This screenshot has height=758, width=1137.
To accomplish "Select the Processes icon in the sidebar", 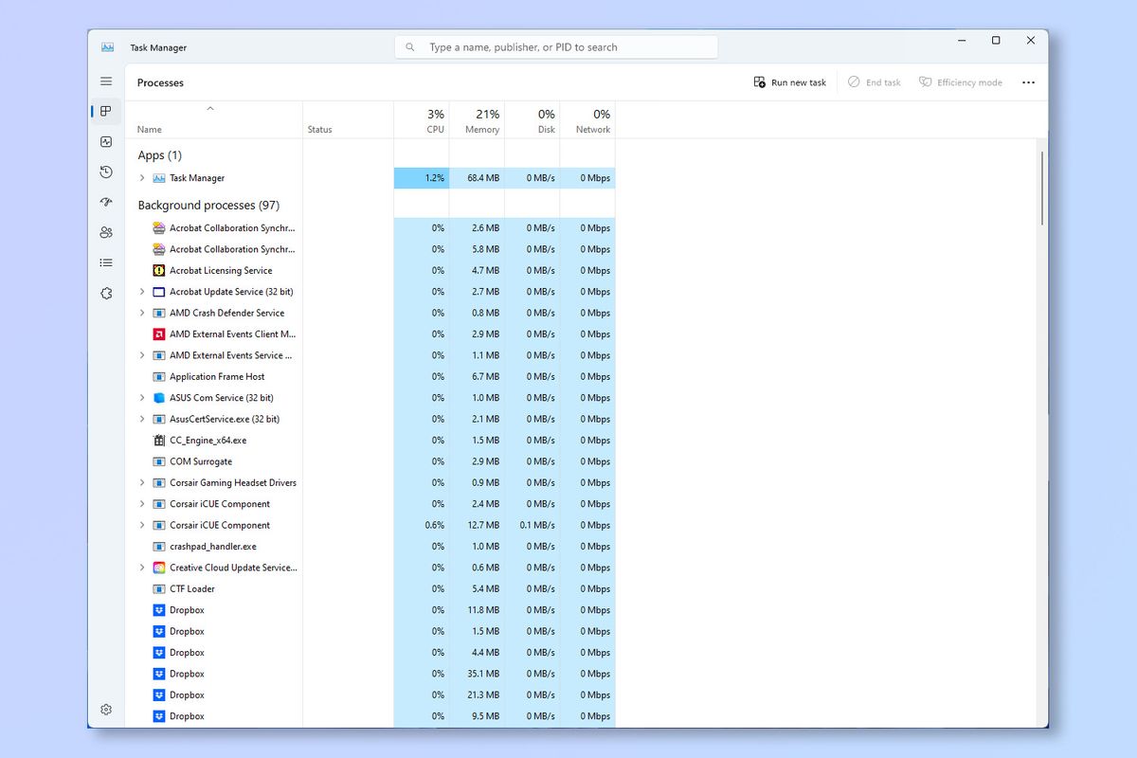I will pos(106,111).
